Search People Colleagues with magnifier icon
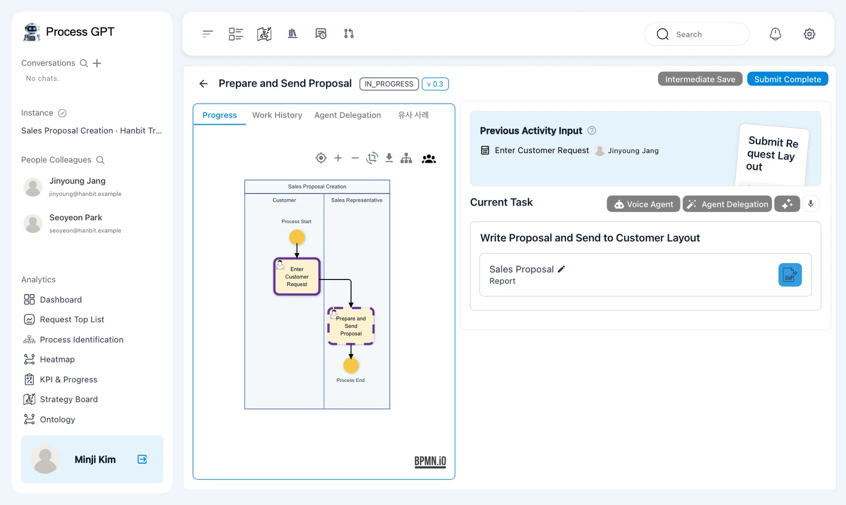The width and height of the screenshot is (846, 505). pyautogui.click(x=100, y=160)
